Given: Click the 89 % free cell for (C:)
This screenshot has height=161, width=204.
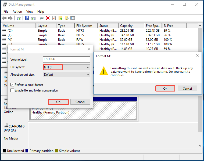Looking at the screenshot, I should (x=167, y=31).
